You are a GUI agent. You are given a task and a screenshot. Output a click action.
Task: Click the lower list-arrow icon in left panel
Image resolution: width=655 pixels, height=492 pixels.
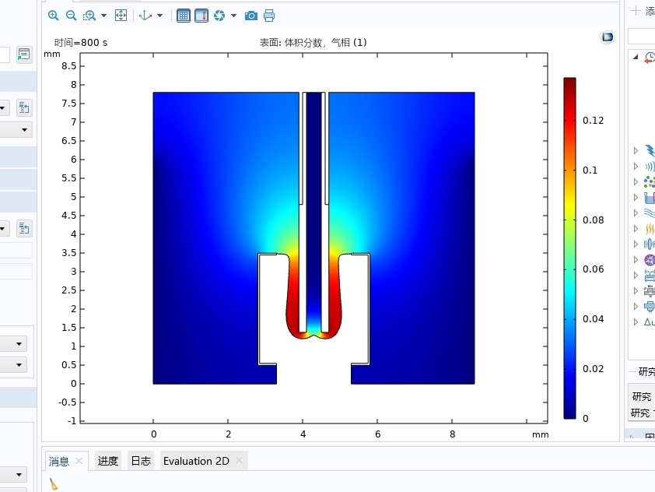tap(24, 228)
